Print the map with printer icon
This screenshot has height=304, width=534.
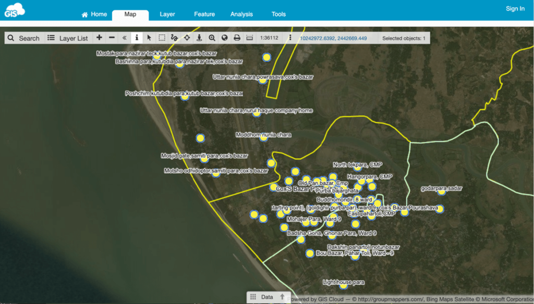coord(237,38)
